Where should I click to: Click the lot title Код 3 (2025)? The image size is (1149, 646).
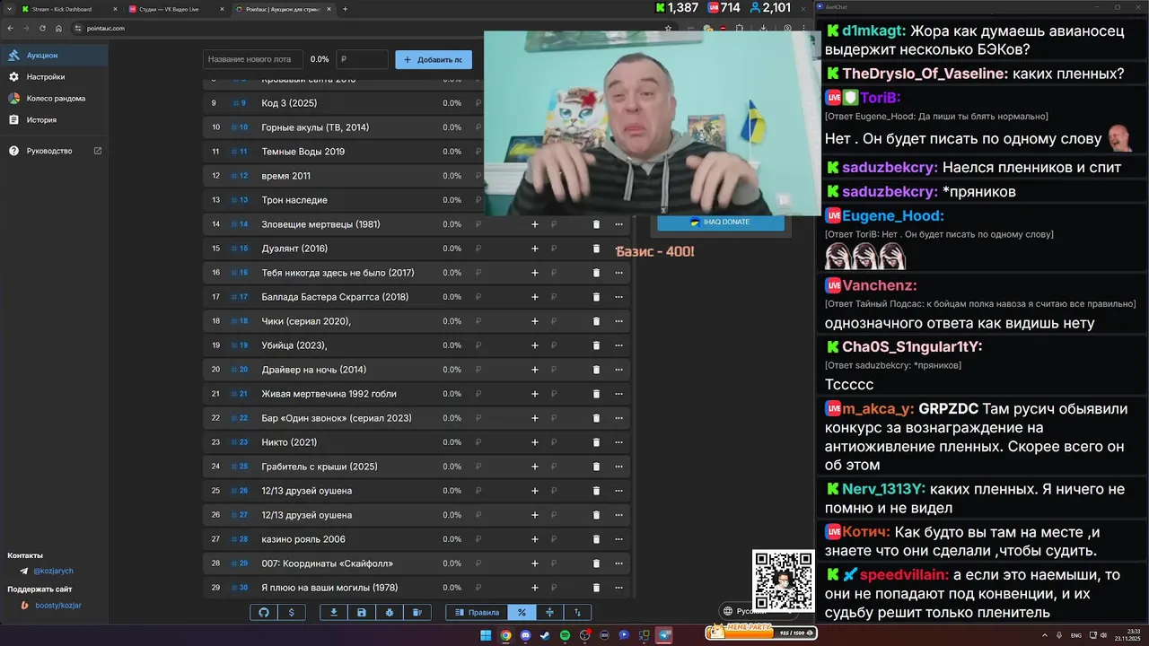pos(289,103)
